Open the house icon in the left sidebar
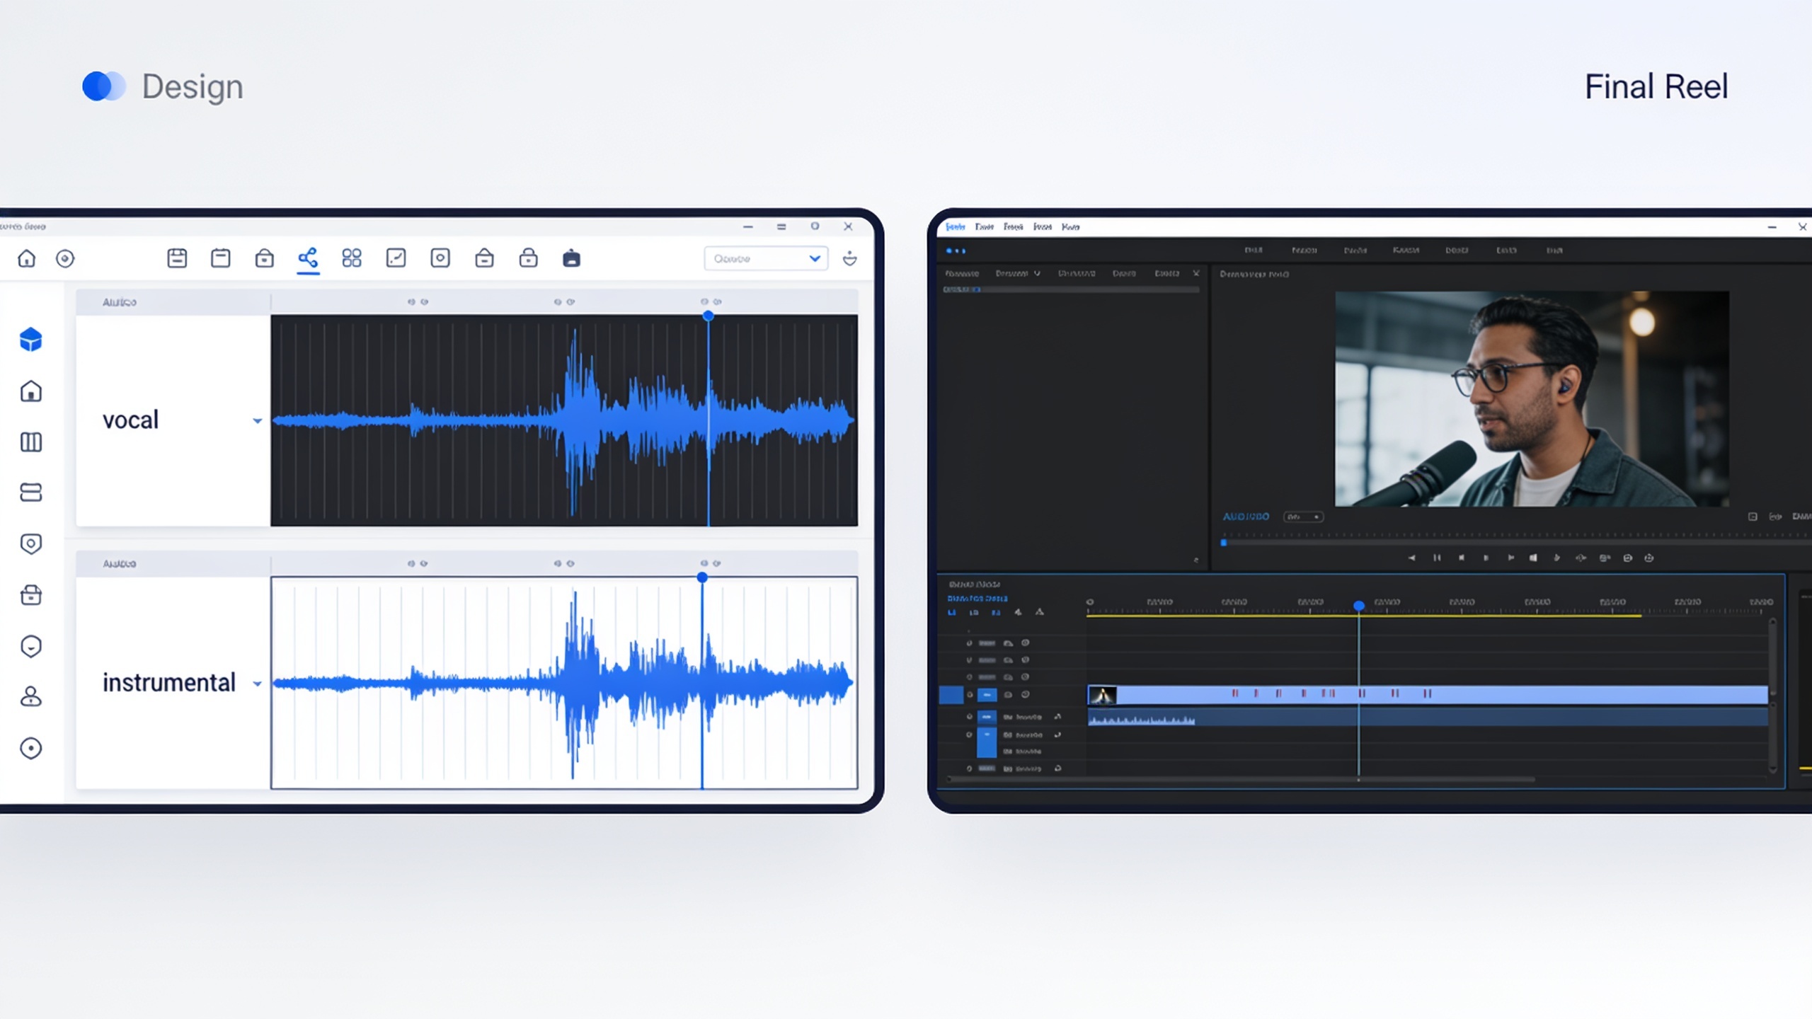Image resolution: width=1812 pixels, height=1019 pixels. click(x=31, y=391)
